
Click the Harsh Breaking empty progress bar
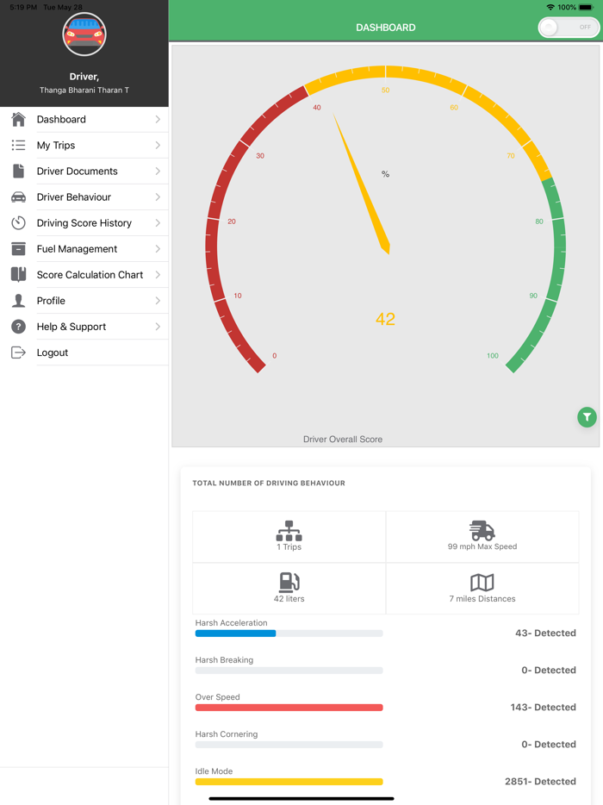pyautogui.click(x=289, y=671)
